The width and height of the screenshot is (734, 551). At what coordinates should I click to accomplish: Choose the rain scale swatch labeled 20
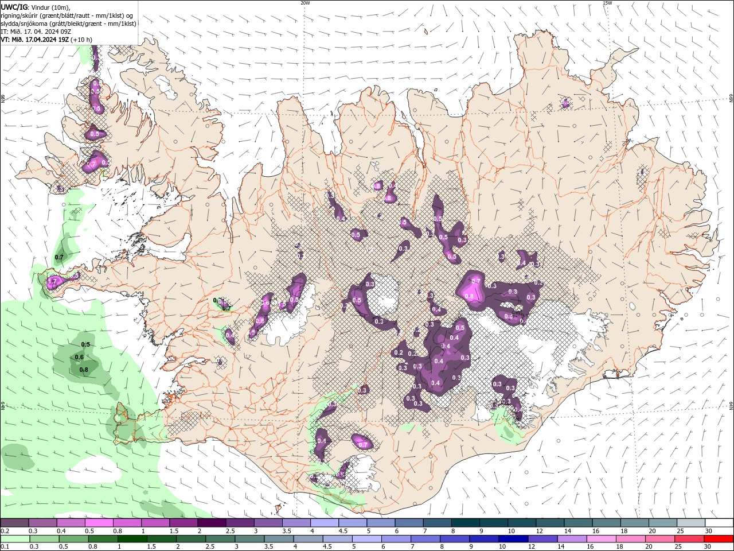pyautogui.click(x=660, y=539)
